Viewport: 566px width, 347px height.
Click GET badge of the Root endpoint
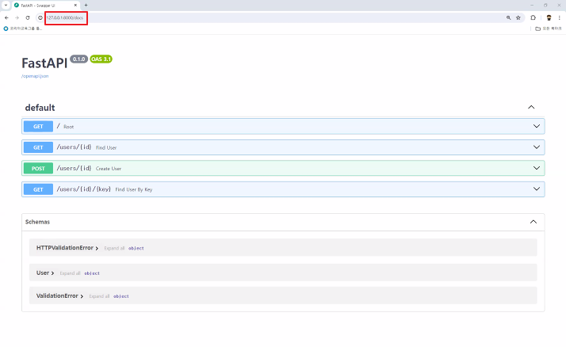click(x=38, y=127)
